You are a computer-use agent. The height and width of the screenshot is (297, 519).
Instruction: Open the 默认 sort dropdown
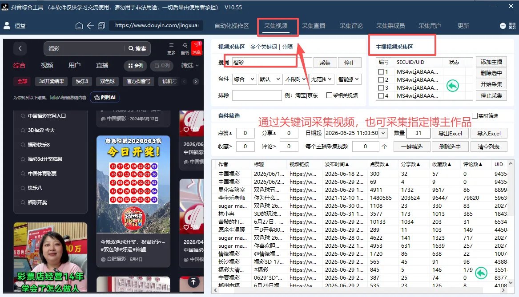(270, 79)
